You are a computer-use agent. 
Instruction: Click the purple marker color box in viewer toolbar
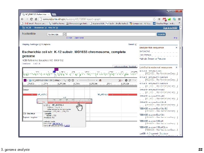[25, 80]
